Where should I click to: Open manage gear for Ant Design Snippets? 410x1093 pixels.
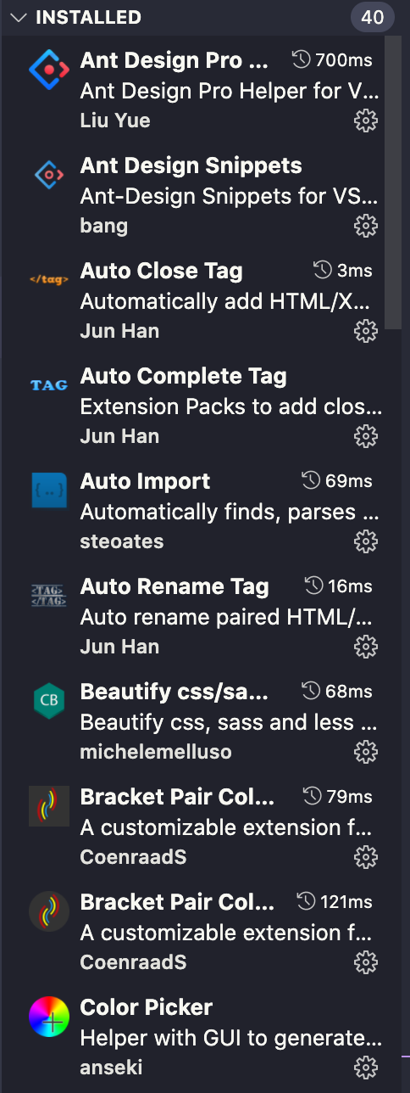tap(365, 226)
